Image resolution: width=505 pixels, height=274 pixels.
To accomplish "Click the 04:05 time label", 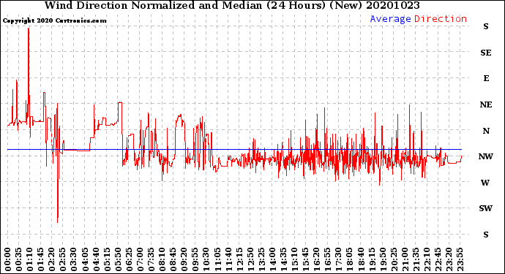I will pyautogui.click(x=85, y=259).
